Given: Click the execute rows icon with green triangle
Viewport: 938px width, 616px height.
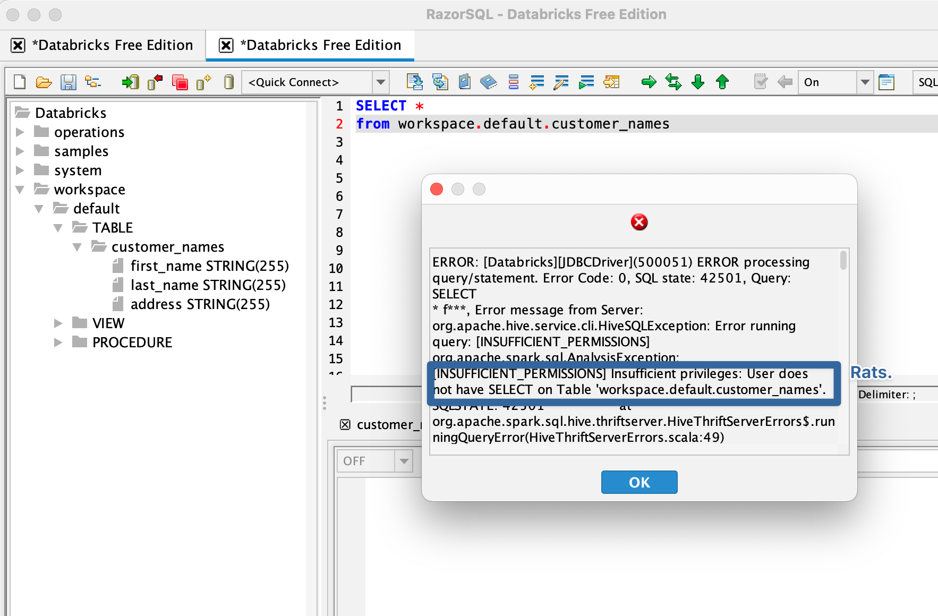Looking at the screenshot, I should click(x=586, y=82).
